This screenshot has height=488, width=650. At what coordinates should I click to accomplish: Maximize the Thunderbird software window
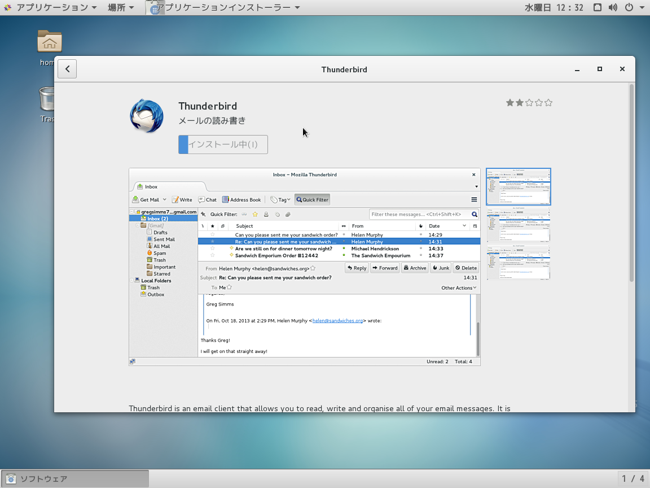pyautogui.click(x=599, y=69)
